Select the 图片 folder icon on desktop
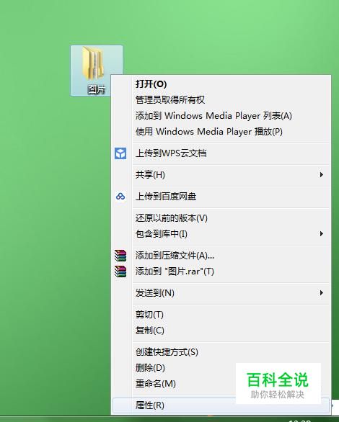This screenshot has height=422, width=339. 93,63
